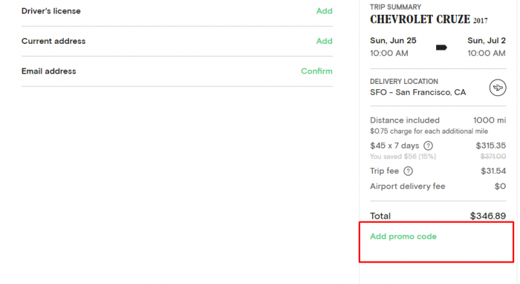Click the arrow icon between trip dates
520x284 pixels.
click(441, 48)
